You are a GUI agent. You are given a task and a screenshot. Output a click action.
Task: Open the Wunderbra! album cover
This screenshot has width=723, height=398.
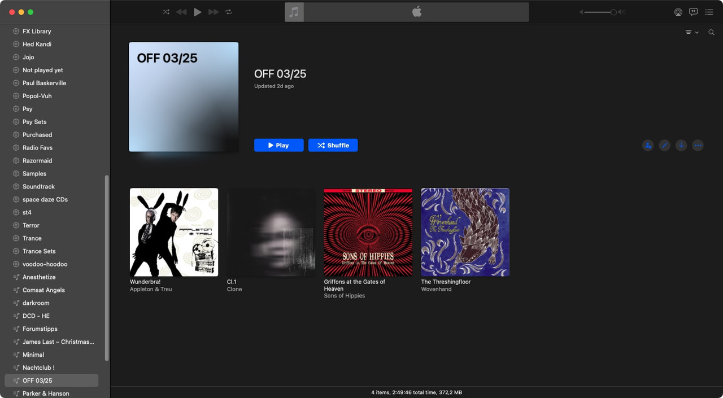coord(174,232)
